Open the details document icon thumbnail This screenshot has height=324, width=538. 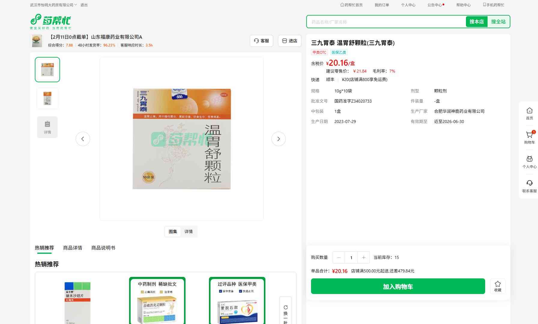pos(47,127)
